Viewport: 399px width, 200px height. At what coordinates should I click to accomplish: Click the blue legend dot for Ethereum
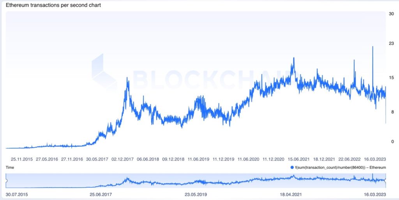pyautogui.click(x=291, y=167)
